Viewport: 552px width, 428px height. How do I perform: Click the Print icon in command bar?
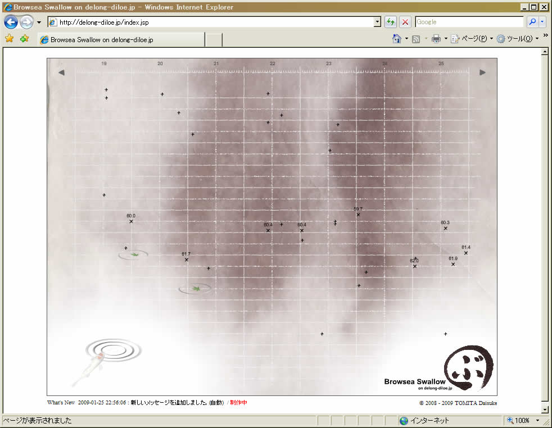click(436, 39)
